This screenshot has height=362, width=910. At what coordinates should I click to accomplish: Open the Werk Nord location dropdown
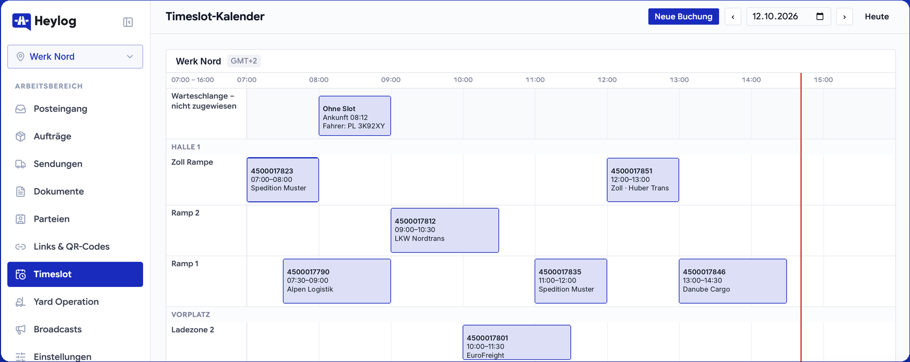tap(75, 57)
